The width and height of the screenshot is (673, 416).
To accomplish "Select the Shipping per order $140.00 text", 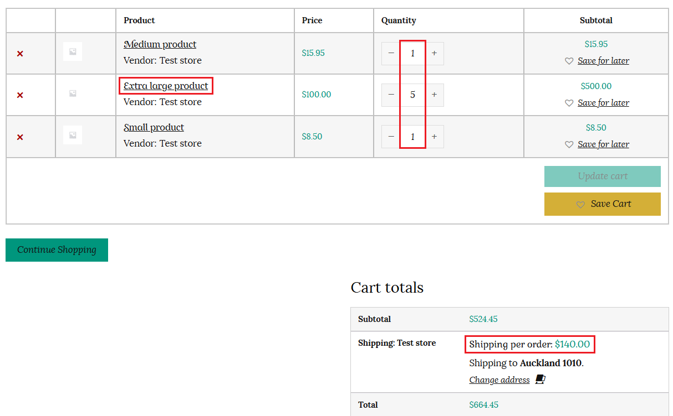I will [x=529, y=344].
